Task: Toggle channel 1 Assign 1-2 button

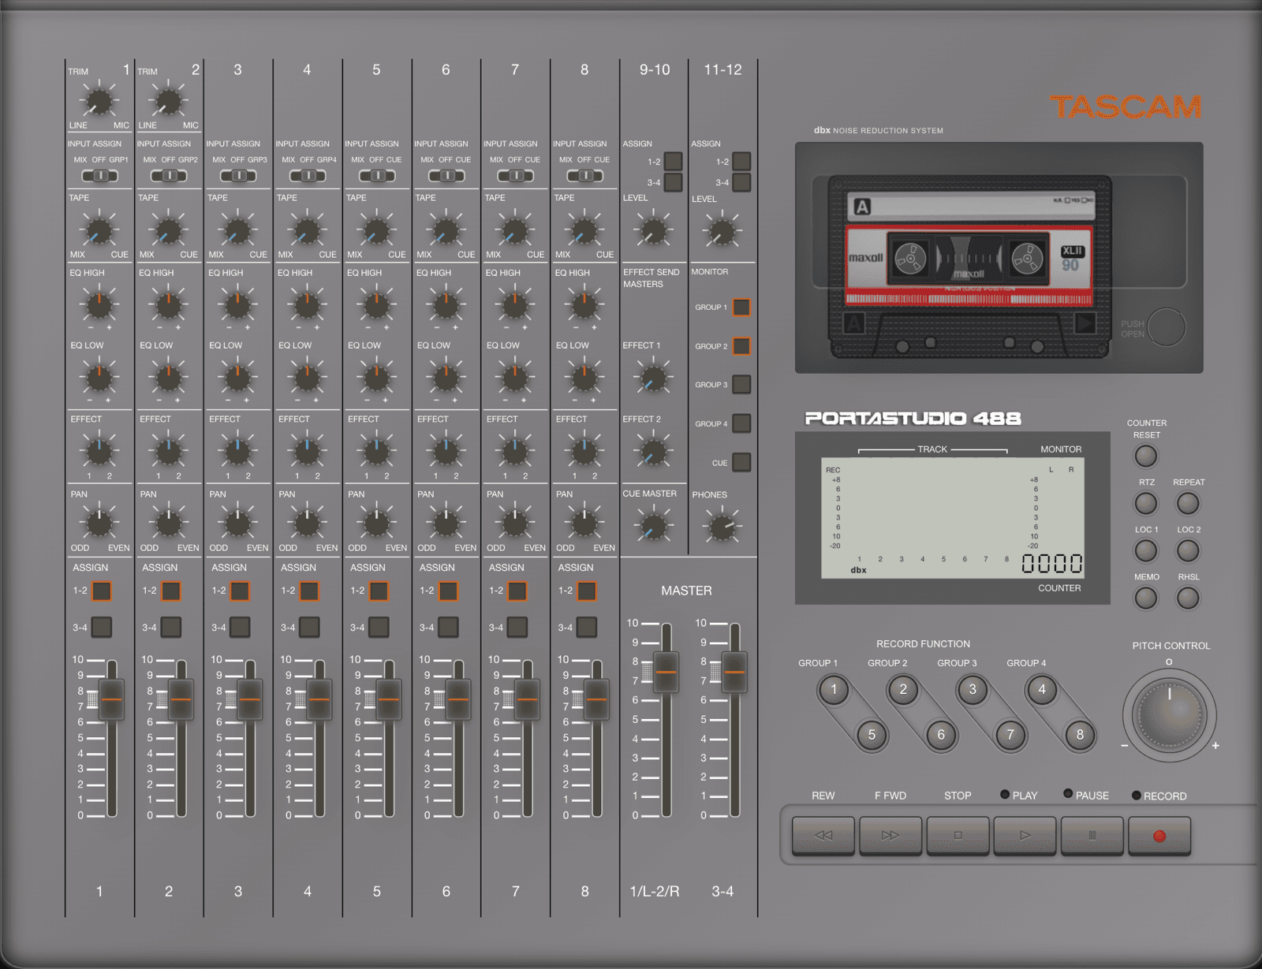Action: click(x=102, y=591)
